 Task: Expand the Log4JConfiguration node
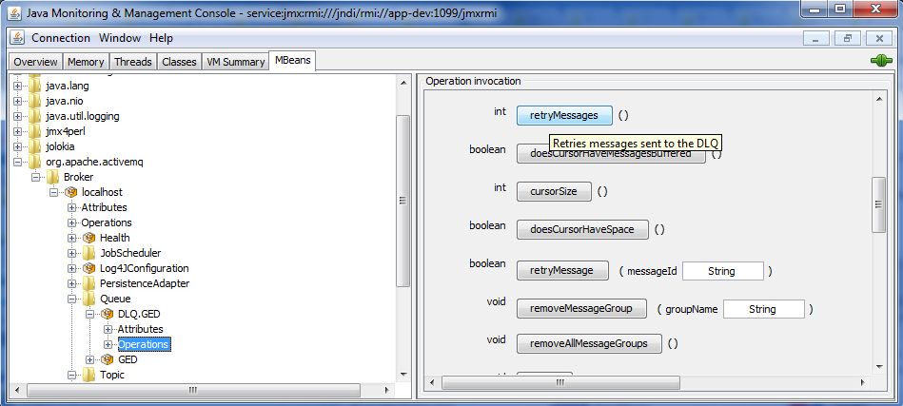[x=72, y=268]
